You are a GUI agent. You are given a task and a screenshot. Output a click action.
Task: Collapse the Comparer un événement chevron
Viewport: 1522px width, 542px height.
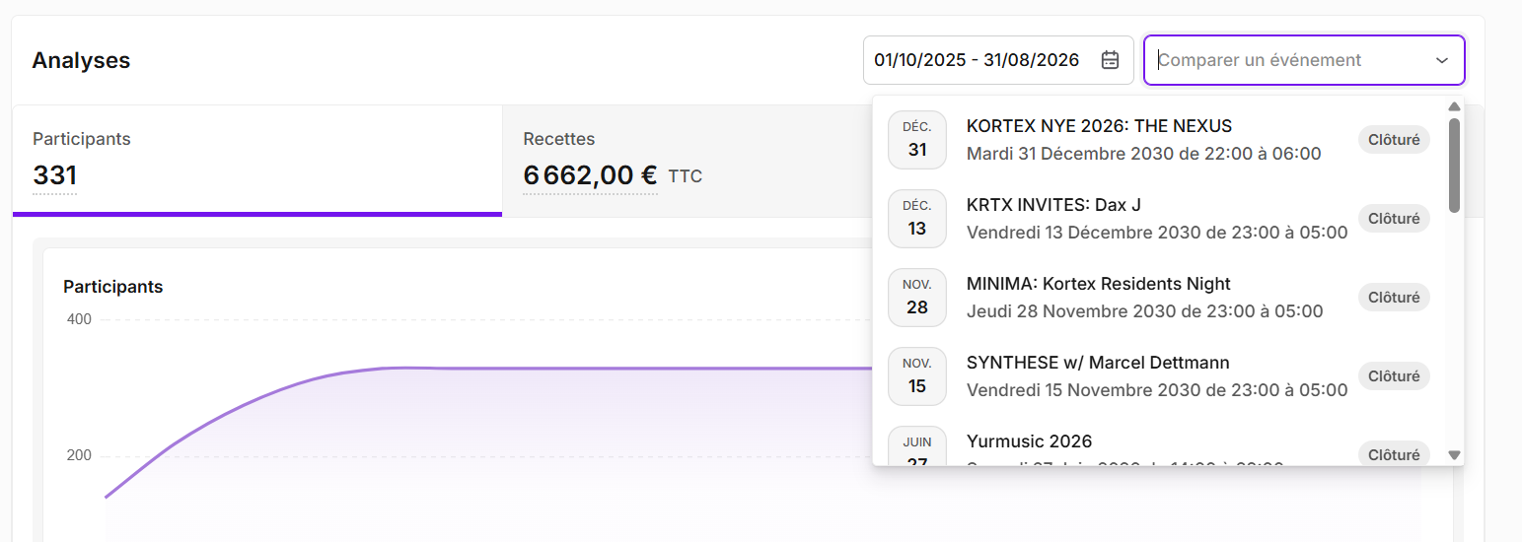point(1442,60)
